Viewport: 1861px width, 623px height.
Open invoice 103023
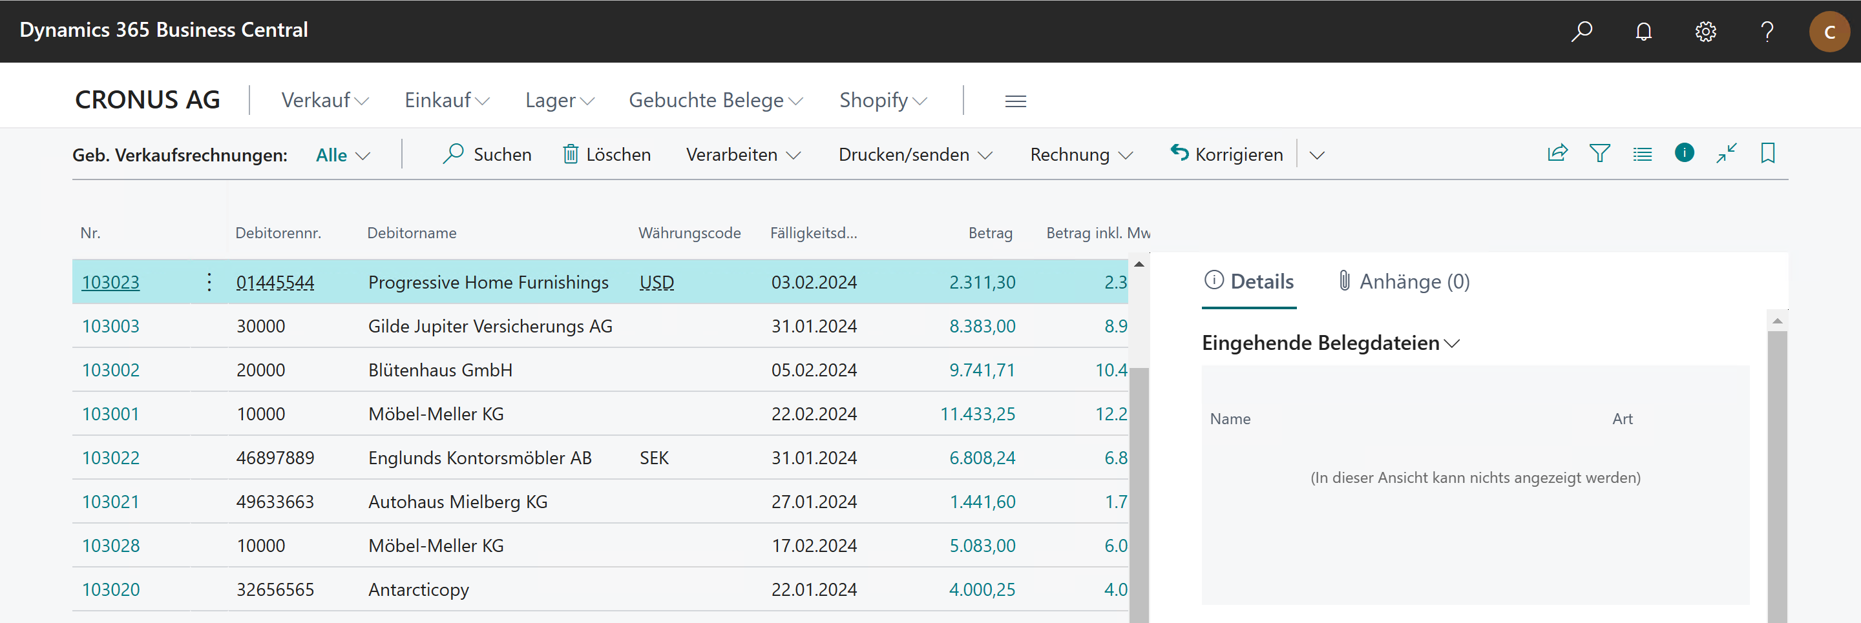point(110,282)
